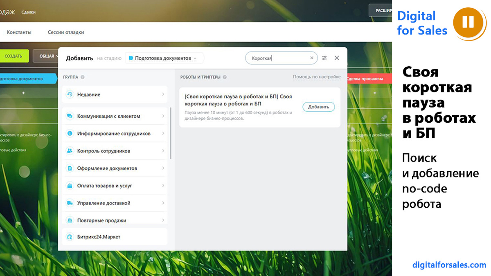
Task: Close the Добавить dialog
Action: point(337,58)
